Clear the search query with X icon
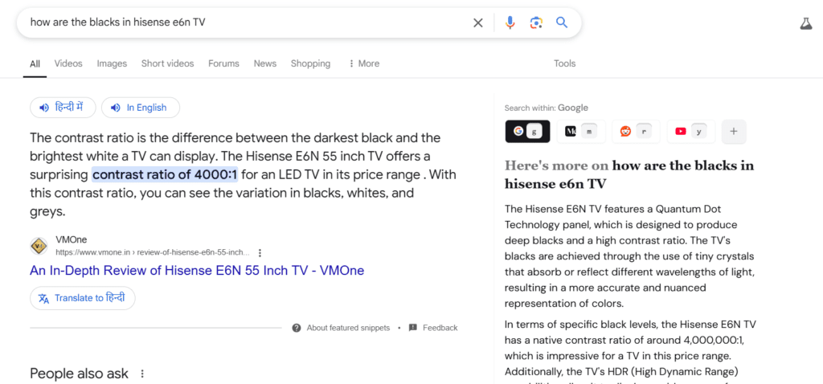823x384 pixels. point(477,22)
